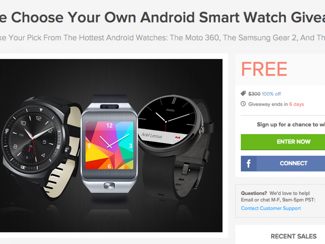Click the 6 days countdown text

[297, 104]
